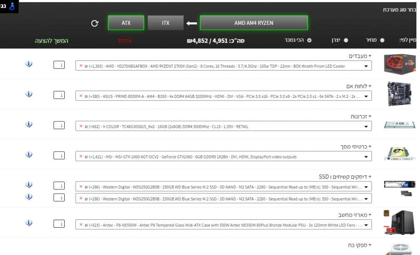This screenshot has width=420, height=255.
Task: Choose the AMD AM4 RYZEN system type
Action: [254, 23]
